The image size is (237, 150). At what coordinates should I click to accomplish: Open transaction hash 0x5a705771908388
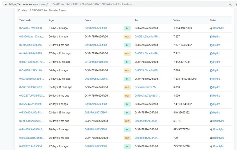point(32,28)
